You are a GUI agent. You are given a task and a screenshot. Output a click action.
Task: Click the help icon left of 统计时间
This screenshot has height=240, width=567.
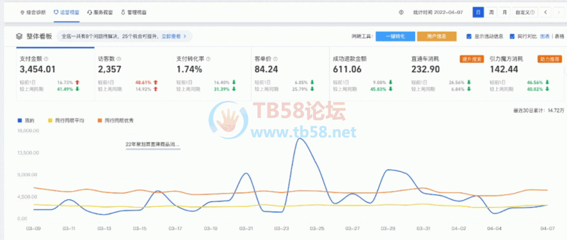pos(401,12)
